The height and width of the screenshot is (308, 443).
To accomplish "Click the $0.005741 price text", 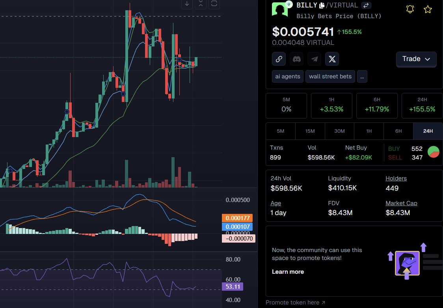I will point(303,32).
